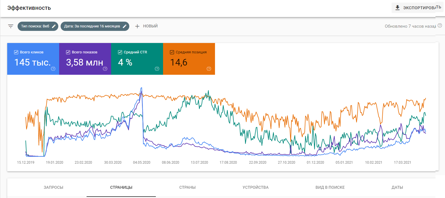The width and height of the screenshot is (445, 198).
Task: Click the 'Экспортировать' button
Action: click(417, 8)
